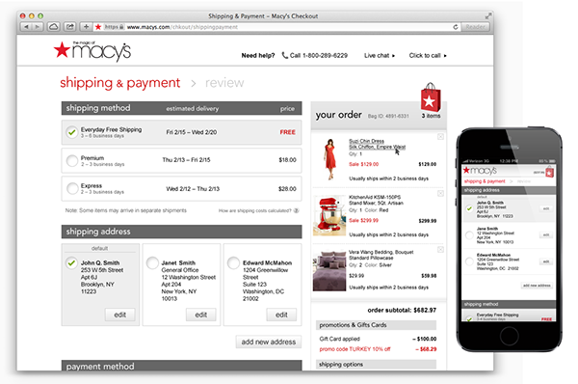This screenshot has height=384, width=578.
Task: Open the Live chat link
Action: click(380, 55)
